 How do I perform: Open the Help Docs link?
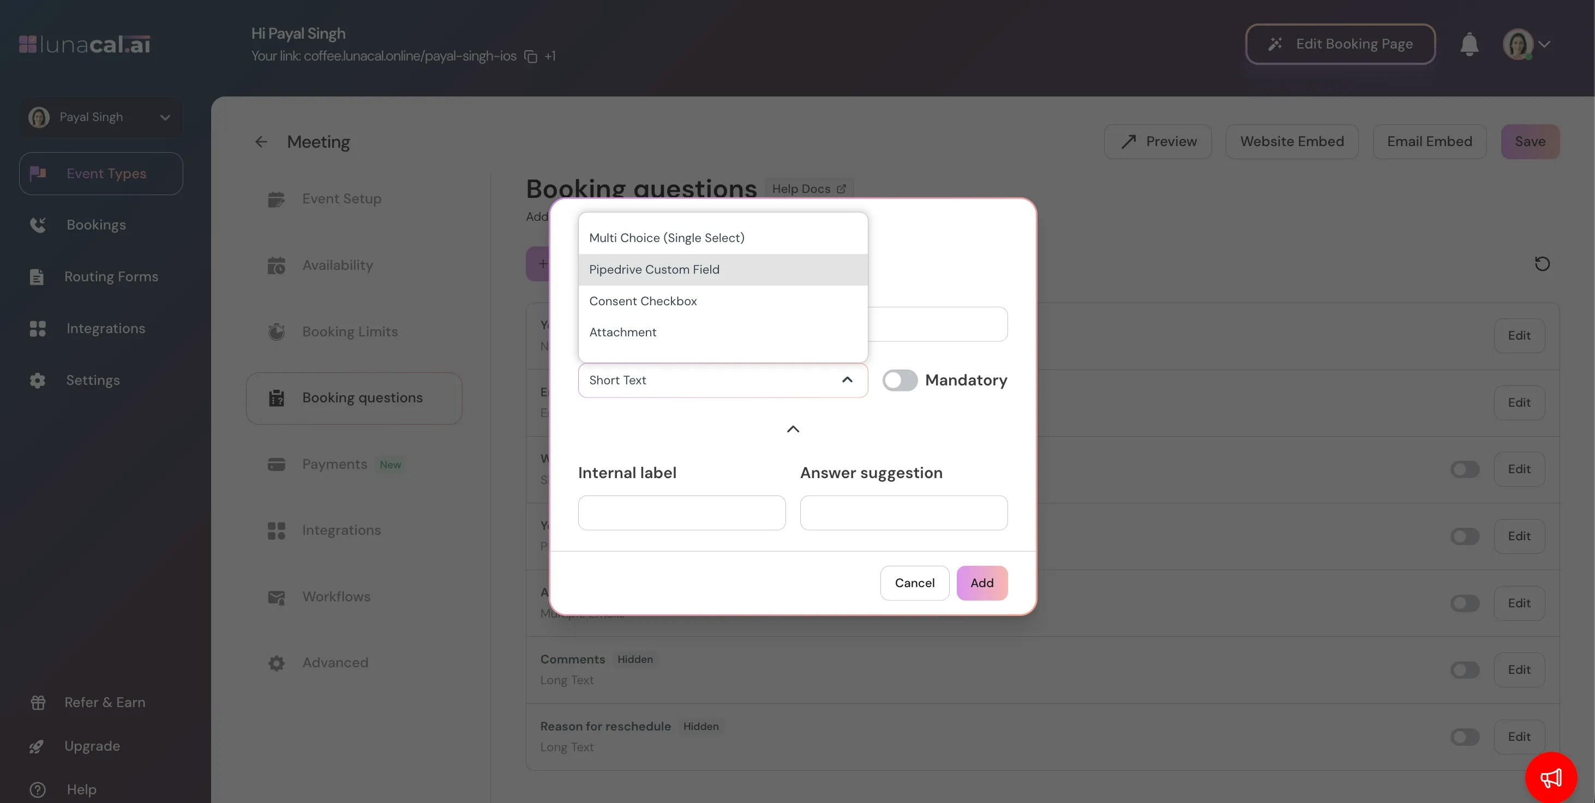[808, 189]
